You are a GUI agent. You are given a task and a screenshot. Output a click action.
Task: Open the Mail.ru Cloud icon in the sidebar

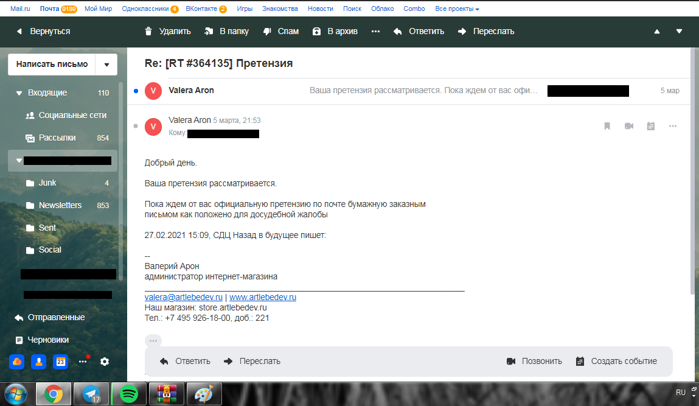17,362
